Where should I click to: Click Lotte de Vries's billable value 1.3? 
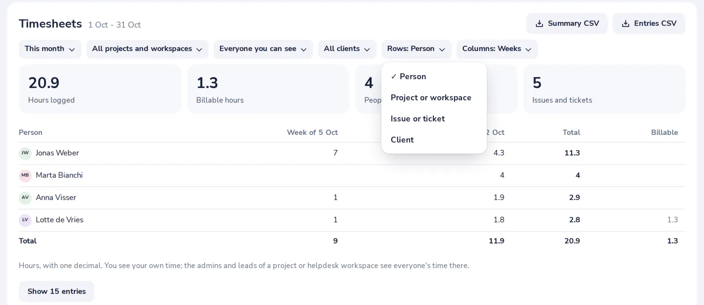pos(672,220)
